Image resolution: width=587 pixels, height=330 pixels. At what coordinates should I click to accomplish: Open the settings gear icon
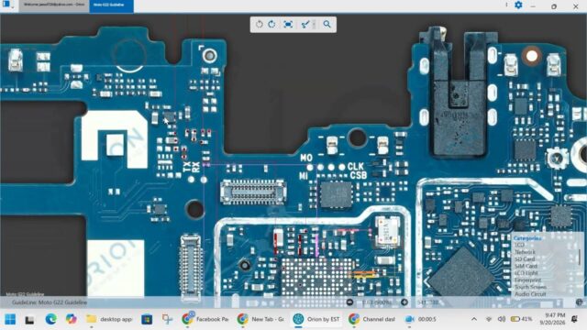pos(518,5)
